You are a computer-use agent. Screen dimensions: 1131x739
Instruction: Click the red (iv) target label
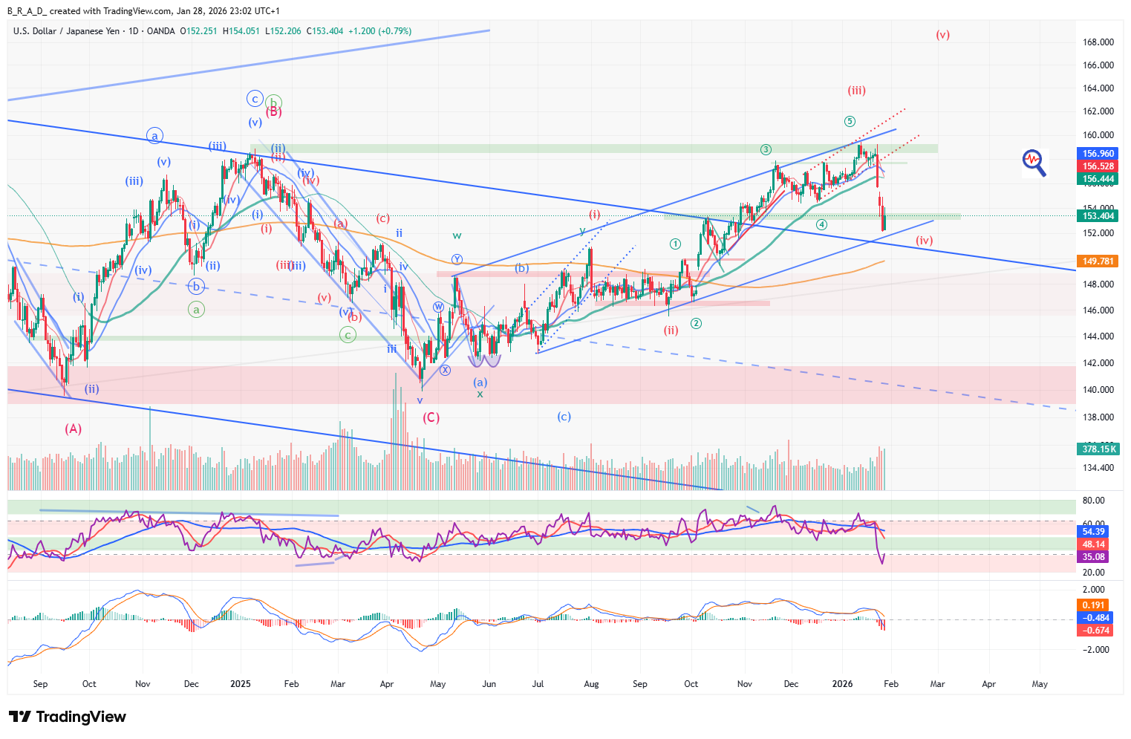click(924, 241)
